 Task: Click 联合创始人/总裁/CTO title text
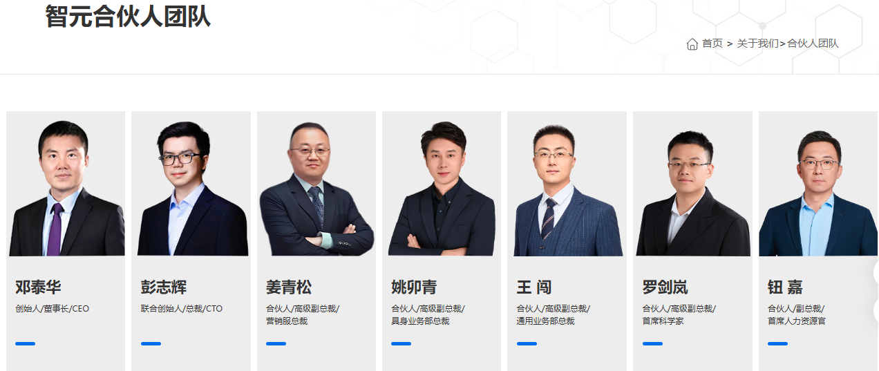pyautogui.click(x=182, y=309)
